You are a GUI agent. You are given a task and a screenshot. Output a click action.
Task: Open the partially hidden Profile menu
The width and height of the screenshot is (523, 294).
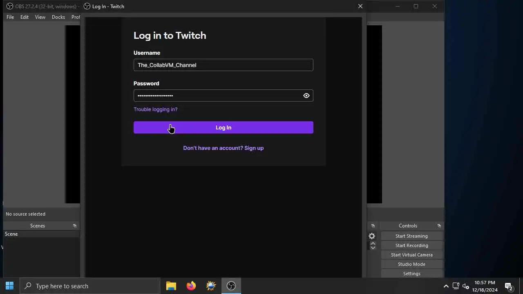click(x=76, y=17)
